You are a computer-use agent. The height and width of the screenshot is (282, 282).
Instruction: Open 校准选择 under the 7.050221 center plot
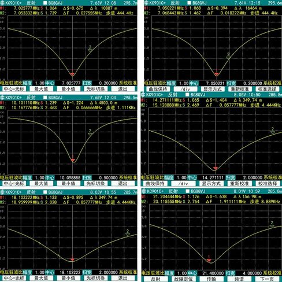point(267,89)
